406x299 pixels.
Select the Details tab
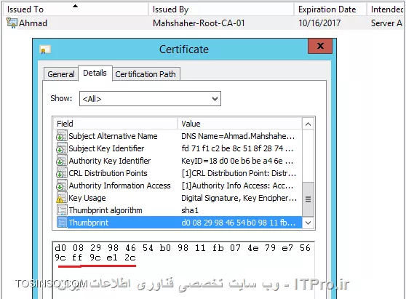tap(95, 73)
